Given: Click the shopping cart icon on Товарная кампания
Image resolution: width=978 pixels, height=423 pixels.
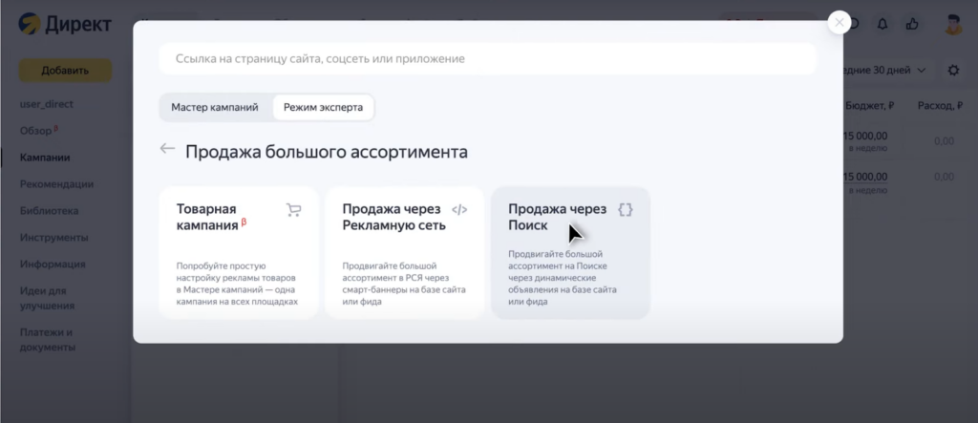Looking at the screenshot, I should click(293, 210).
